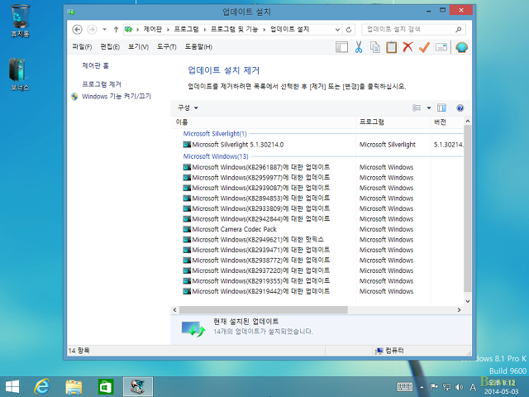Click the 프로그램 제거 link
The width and height of the screenshot is (529, 397).
point(102,84)
